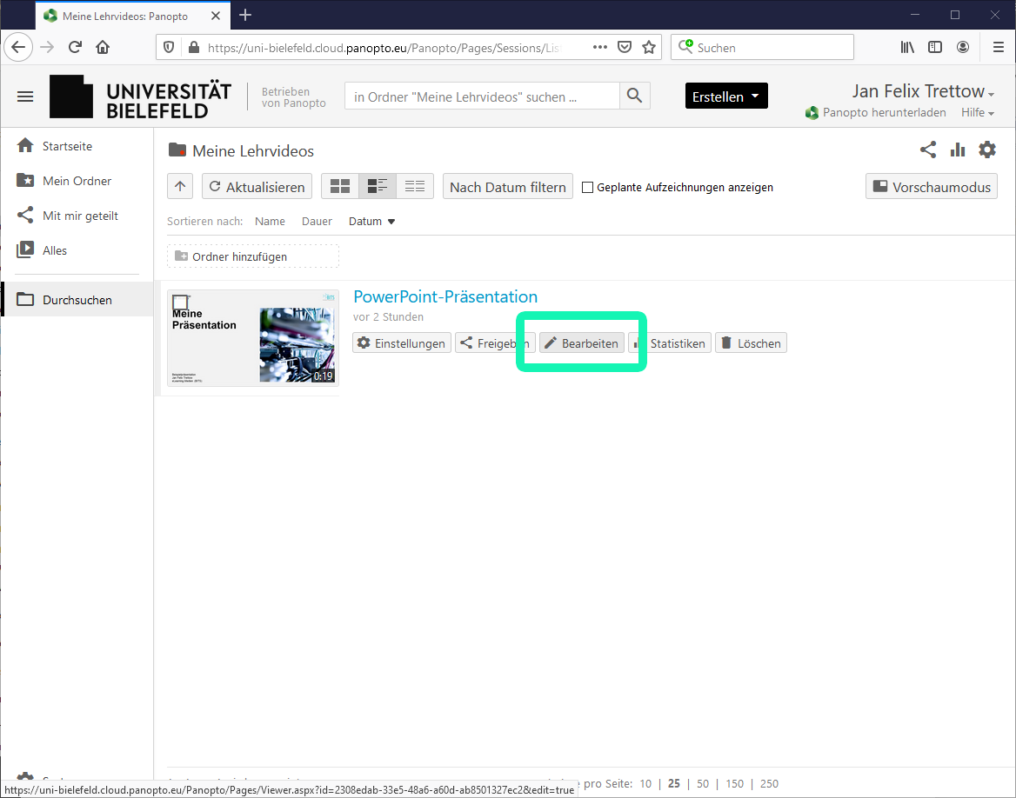
Task: Go up one folder level arrow
Action: 180,187
